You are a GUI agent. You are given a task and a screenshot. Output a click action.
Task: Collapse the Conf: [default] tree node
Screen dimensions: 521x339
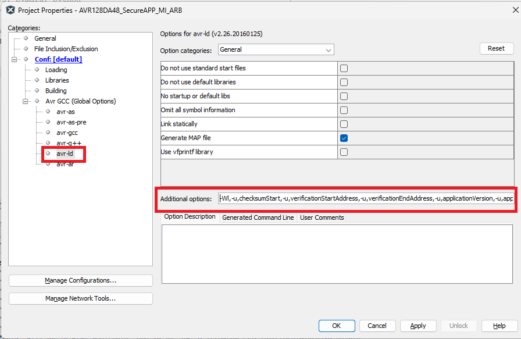15,59
